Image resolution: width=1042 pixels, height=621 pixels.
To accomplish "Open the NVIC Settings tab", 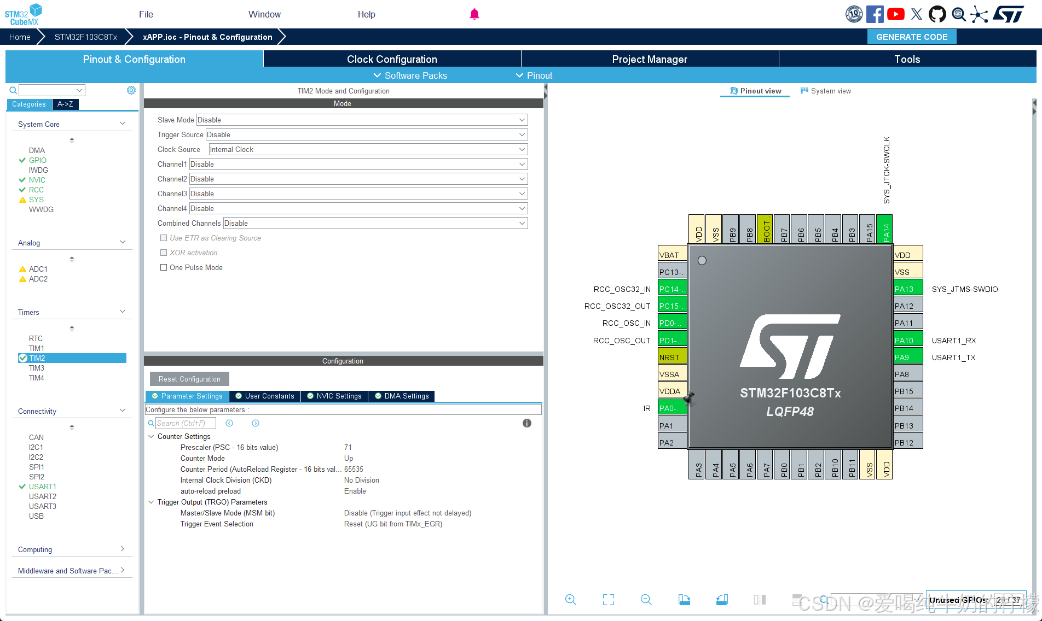I will pyautogui.click(x=334, y=396).
